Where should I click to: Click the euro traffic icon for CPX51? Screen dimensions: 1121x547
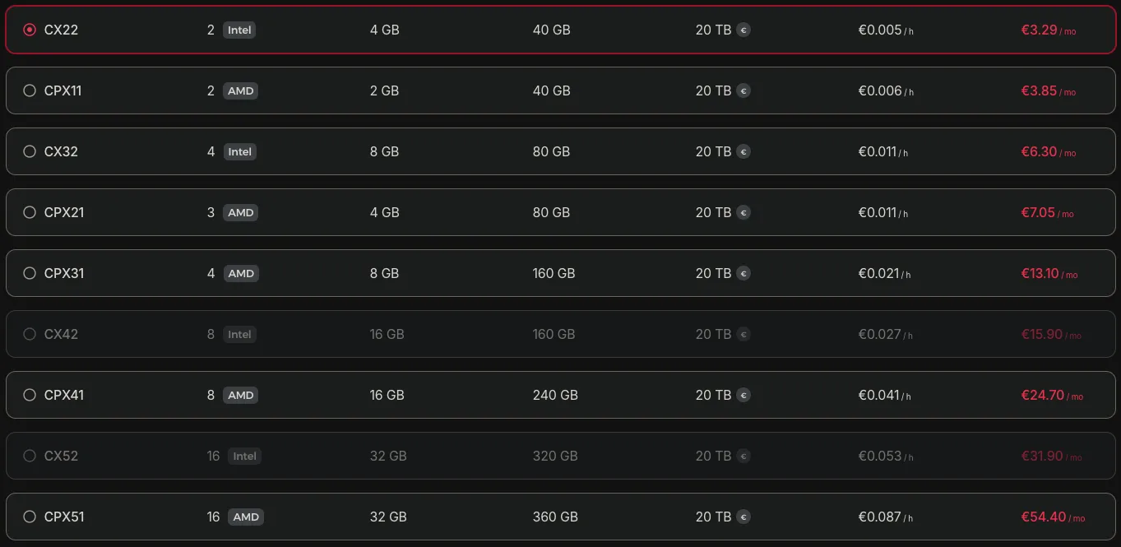[x=743, y=517]
